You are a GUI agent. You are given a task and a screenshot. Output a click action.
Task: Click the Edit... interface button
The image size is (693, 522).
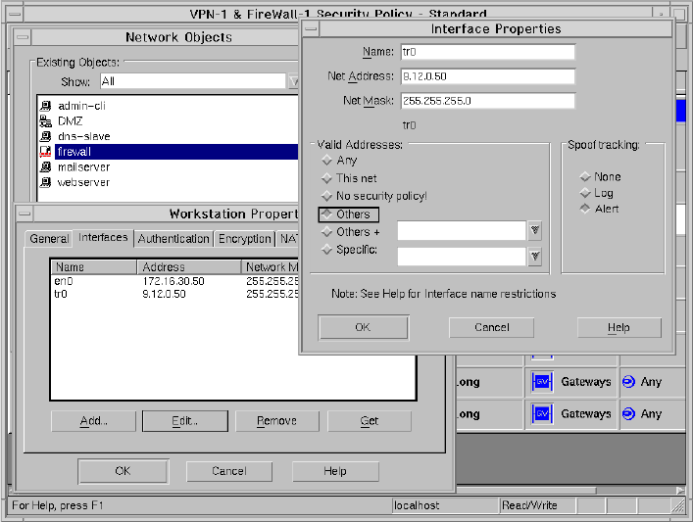pyautogui.click(x=185, y=421)
